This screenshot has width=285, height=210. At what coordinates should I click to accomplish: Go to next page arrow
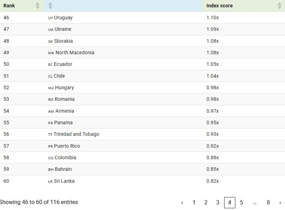tap(280, 203)
